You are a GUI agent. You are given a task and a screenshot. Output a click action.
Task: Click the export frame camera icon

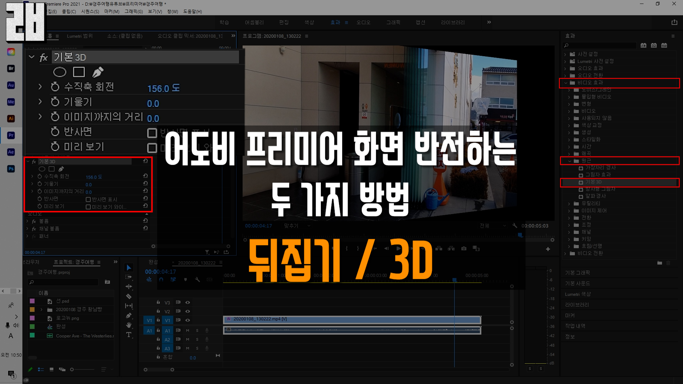coord(464,249)
